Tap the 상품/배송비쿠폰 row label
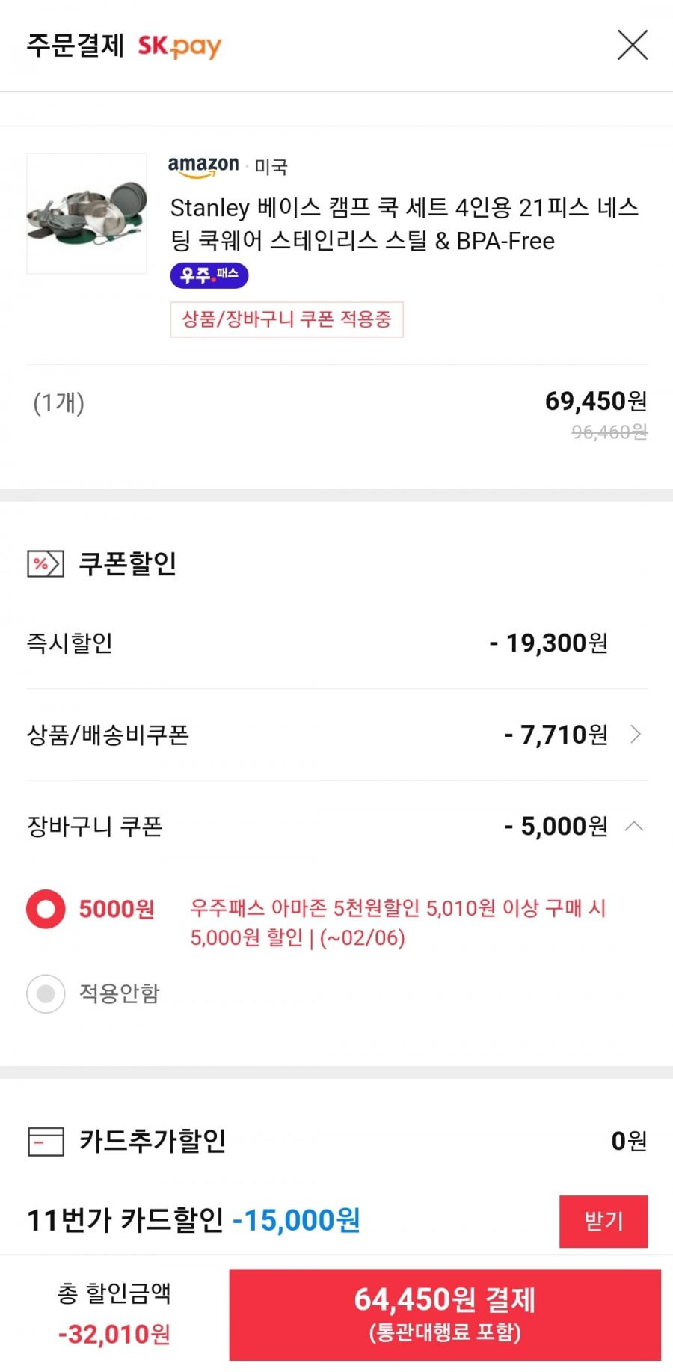673x1372 pixels. click(x=108, y=735)
